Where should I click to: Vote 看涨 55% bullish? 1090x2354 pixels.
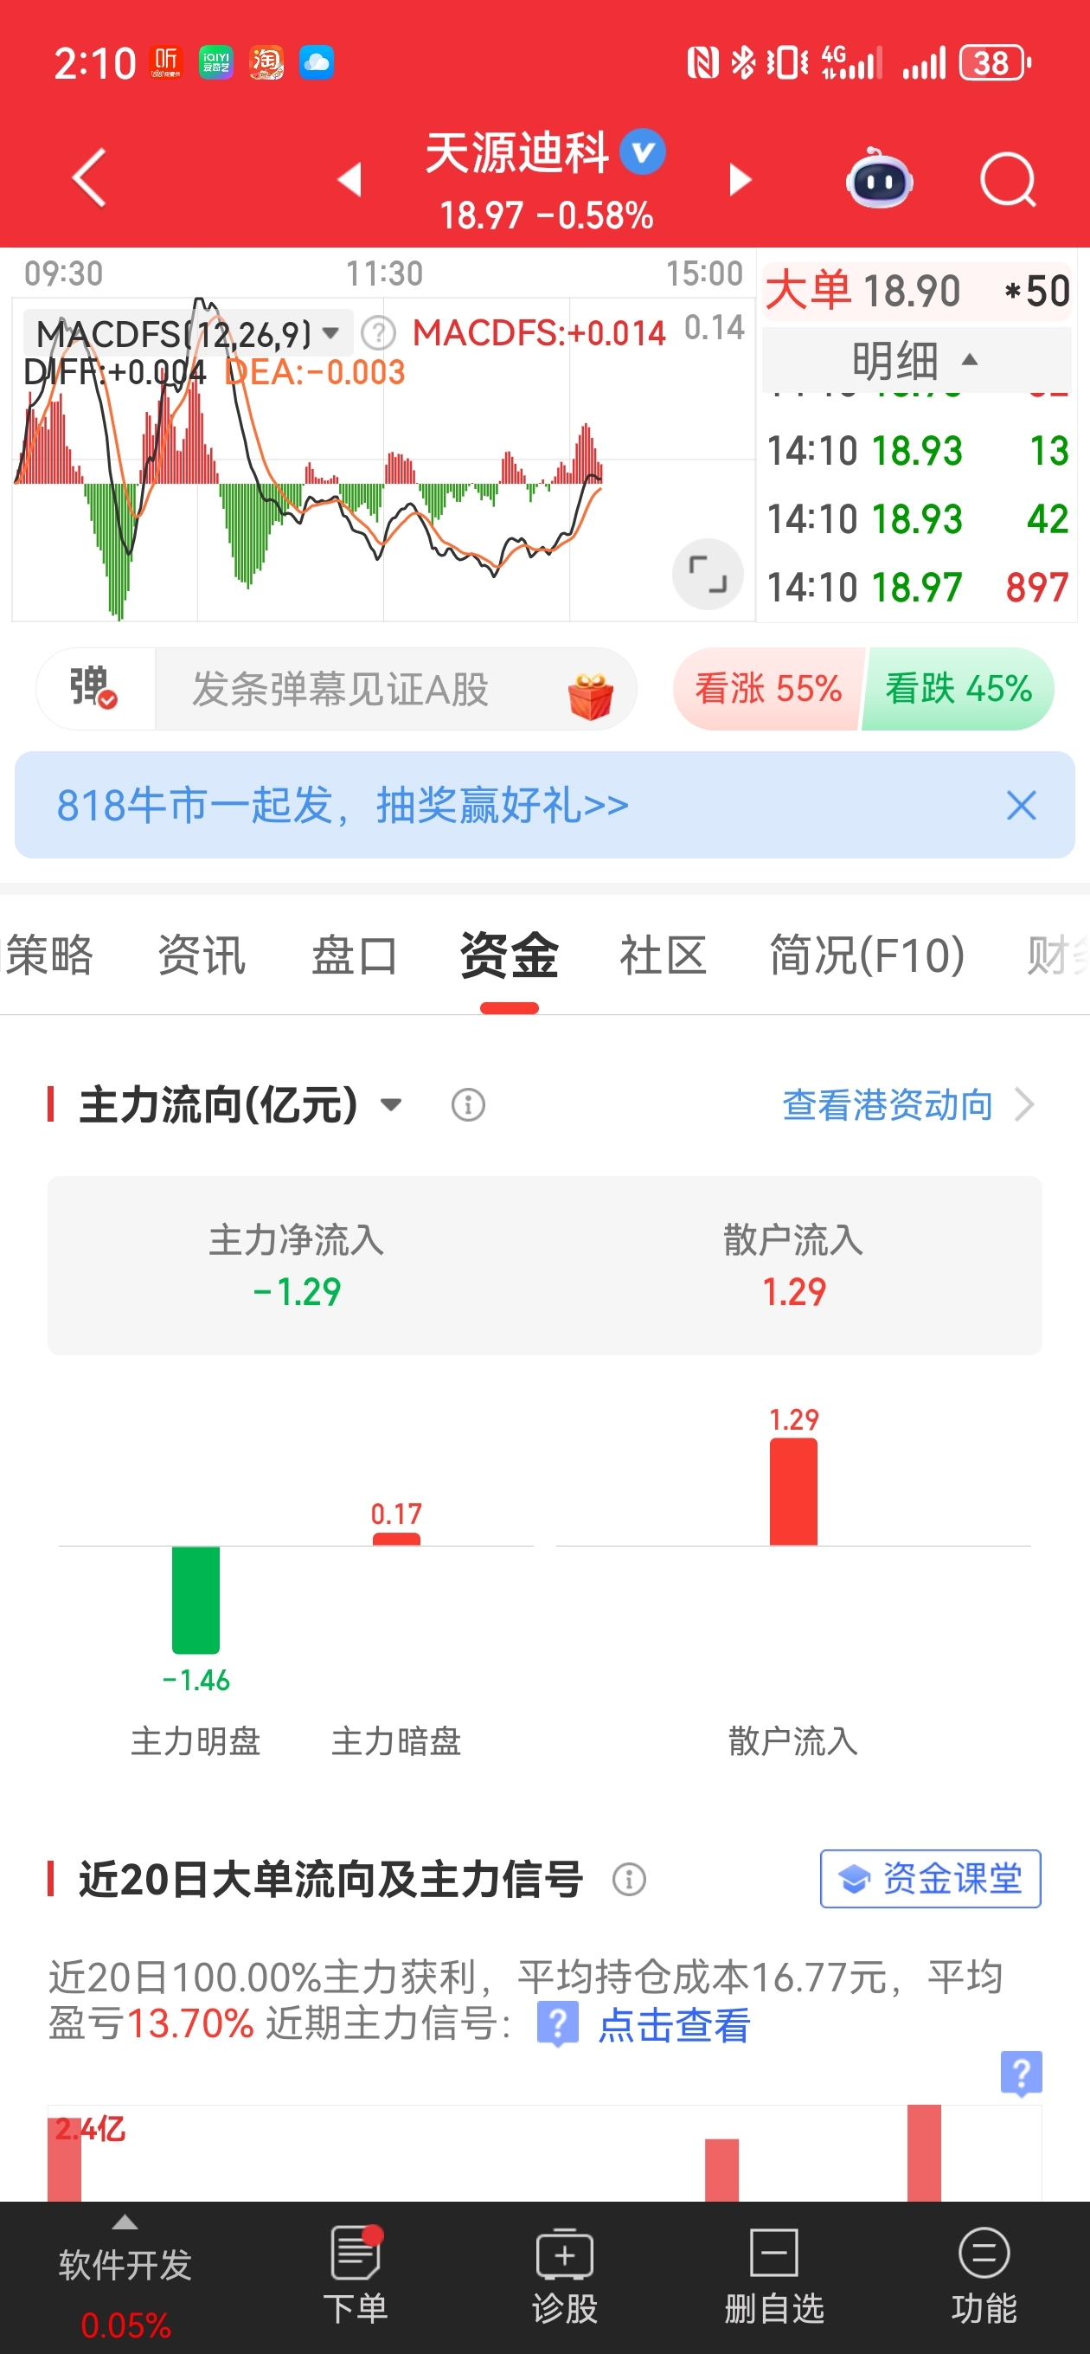tap(767, 688)
